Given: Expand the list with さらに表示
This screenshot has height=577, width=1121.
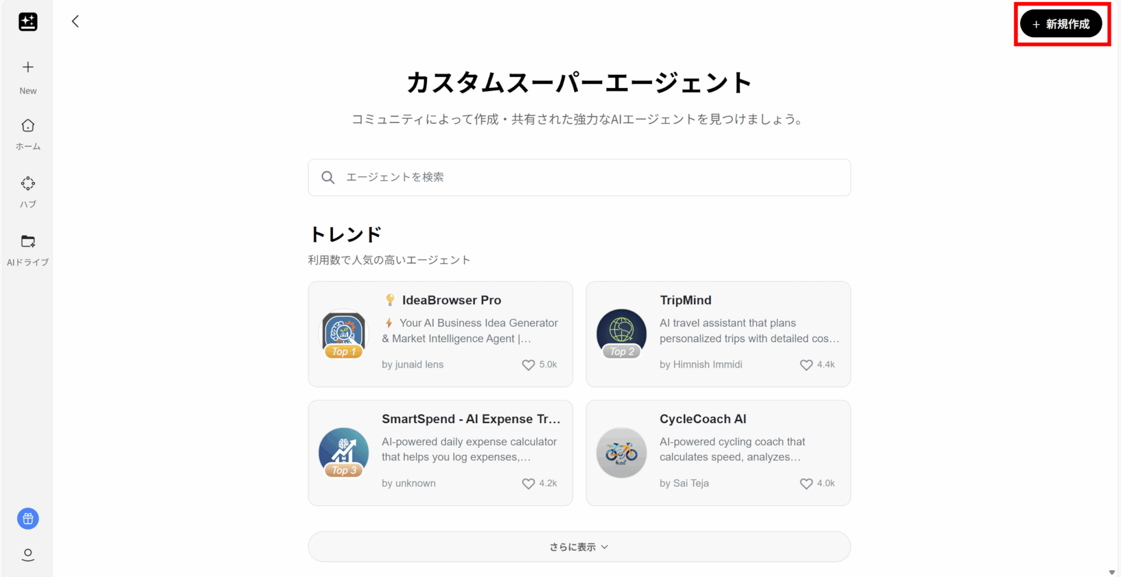Looking at the screenshot, I should [579, 546].
